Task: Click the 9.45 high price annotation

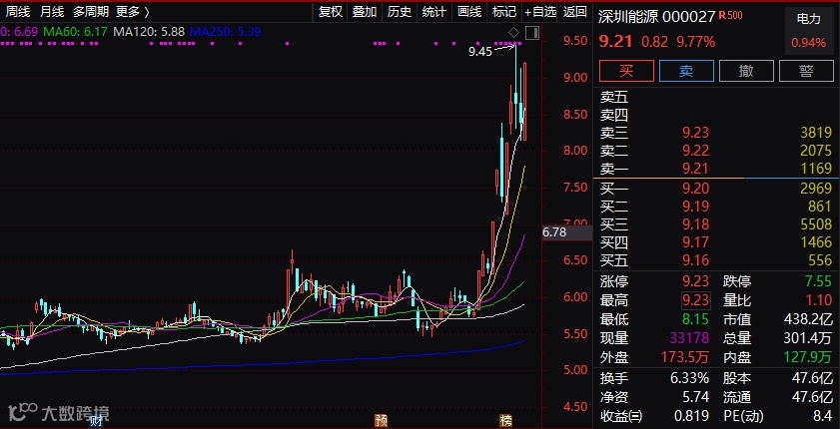Action: pos(480,52)
